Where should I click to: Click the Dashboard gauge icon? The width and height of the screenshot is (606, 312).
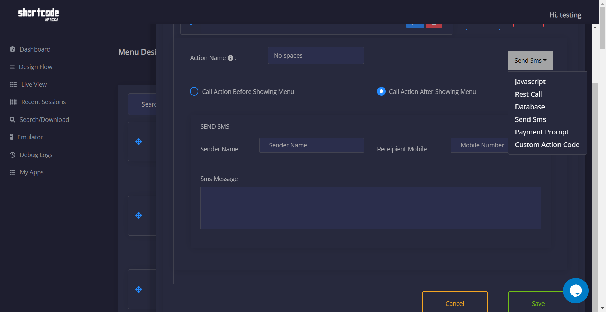(13, 49)
